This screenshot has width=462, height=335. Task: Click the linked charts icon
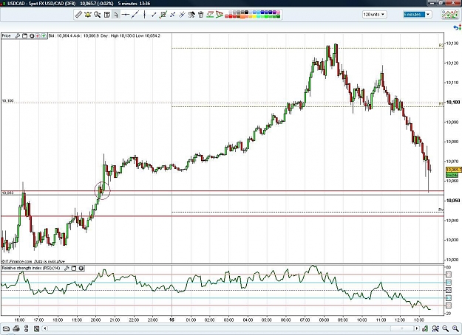26,328
